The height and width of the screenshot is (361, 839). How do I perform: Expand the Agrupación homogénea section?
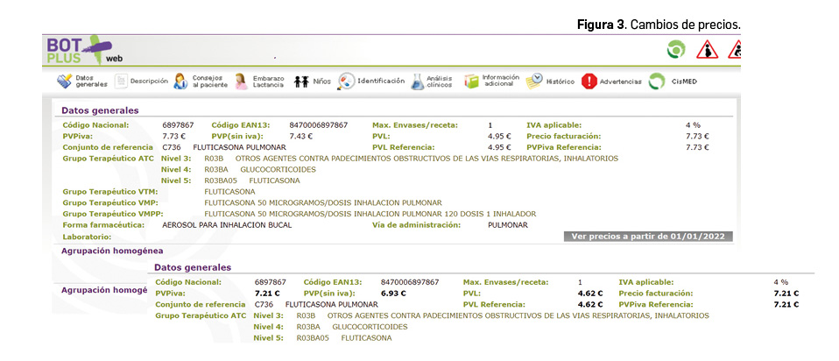tap(112, 251)
